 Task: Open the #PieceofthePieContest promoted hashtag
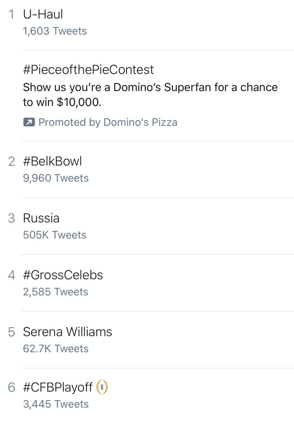pos(88,69)
